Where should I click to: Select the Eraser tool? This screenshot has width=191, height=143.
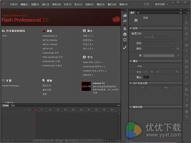pos(186,105)
